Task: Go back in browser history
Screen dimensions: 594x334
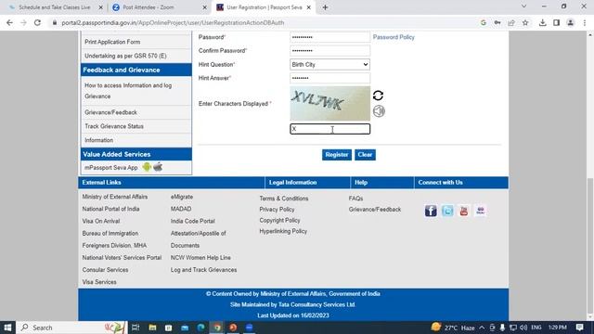Action: coord(9,22)
